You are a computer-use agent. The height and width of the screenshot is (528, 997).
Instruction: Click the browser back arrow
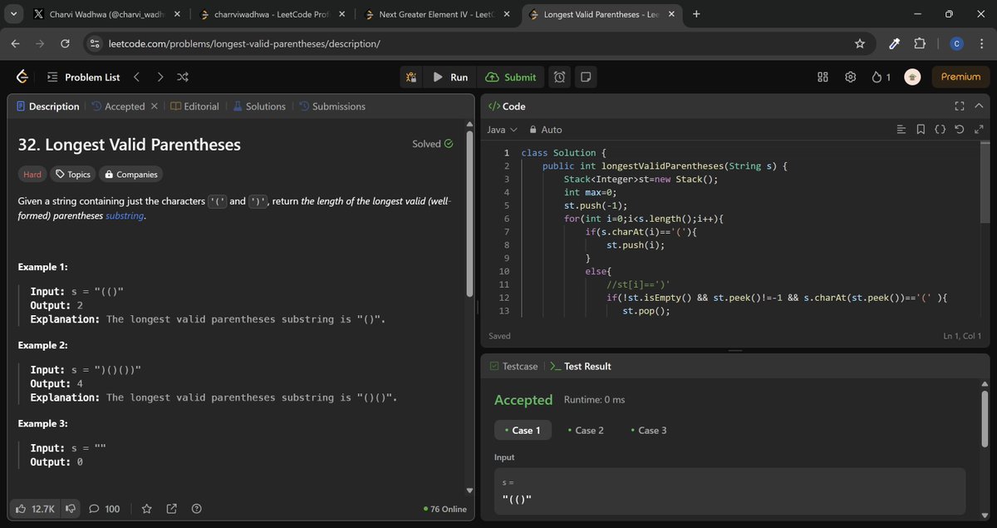tap(16, 43)
